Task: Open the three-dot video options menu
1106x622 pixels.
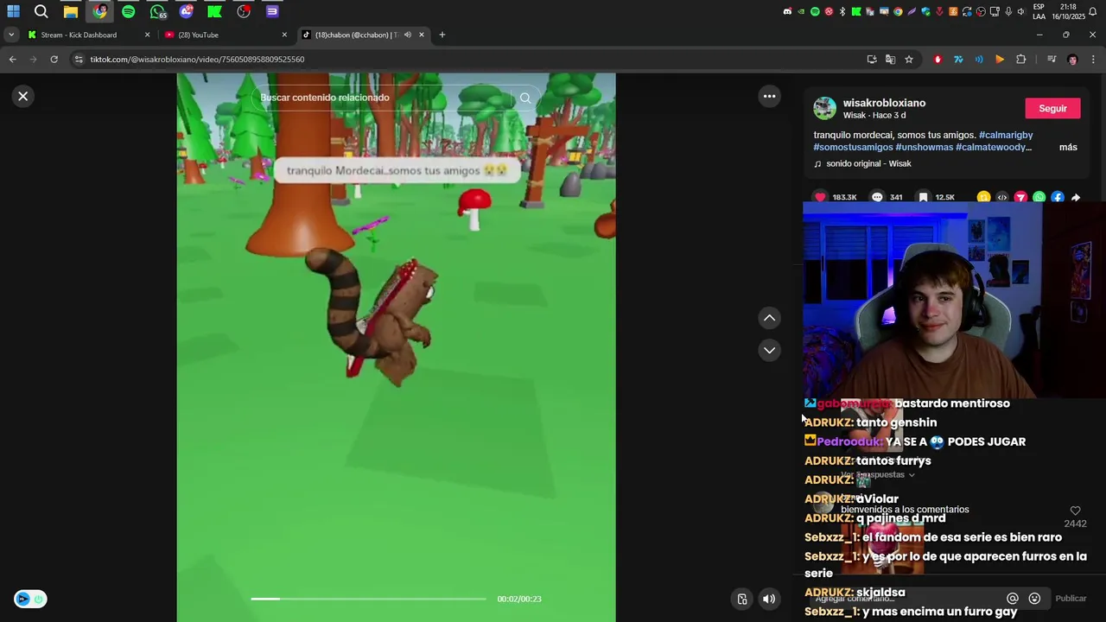Action: (769, 96)
